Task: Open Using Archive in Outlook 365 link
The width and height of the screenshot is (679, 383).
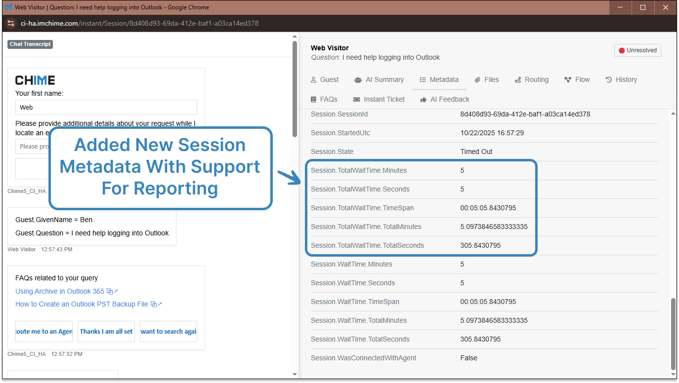Action: tap(60, 291)
